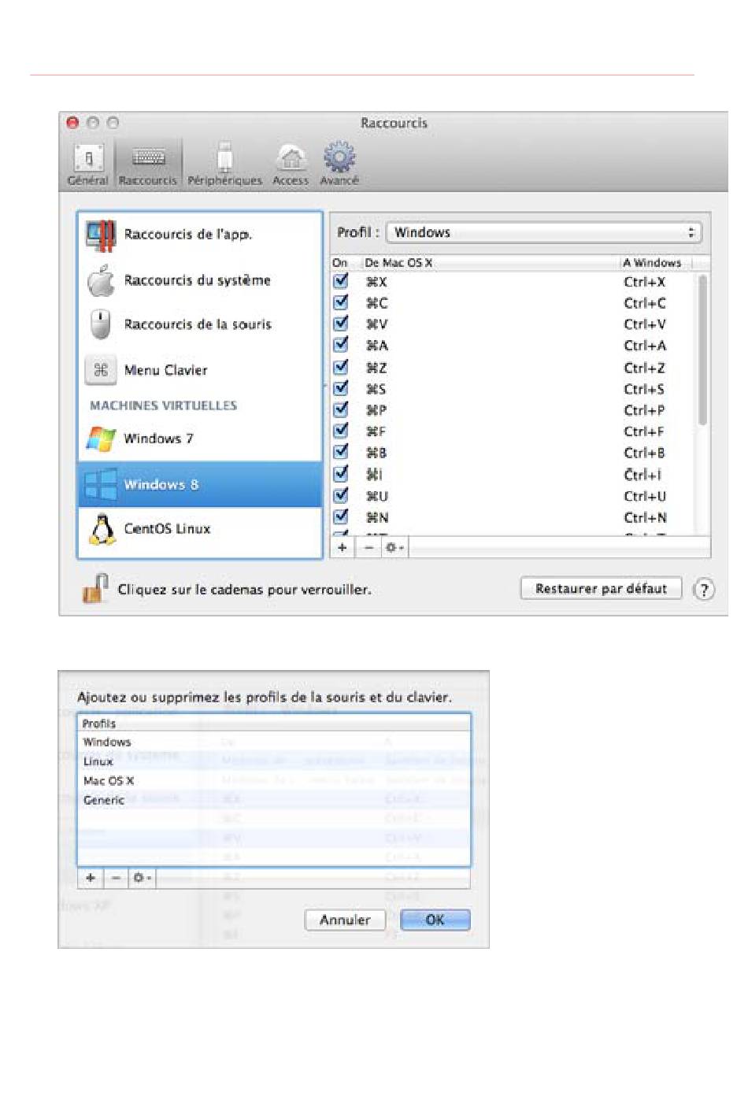The image size is (748, 1118).
Task: Click the CentOS penguin icon
Action: (x=102, y=529)
